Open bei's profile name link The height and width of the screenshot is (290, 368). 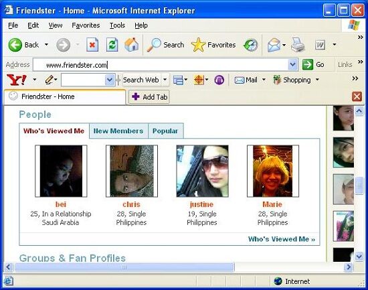click(x=60, y=204)
